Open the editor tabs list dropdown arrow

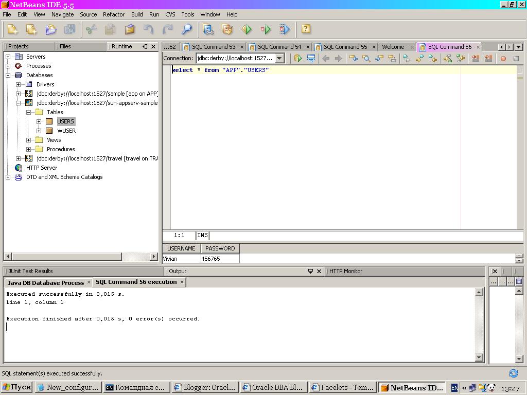click(x=519, y=47)
